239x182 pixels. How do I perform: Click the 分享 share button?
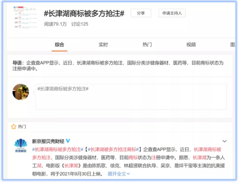(x=141, y=13)
